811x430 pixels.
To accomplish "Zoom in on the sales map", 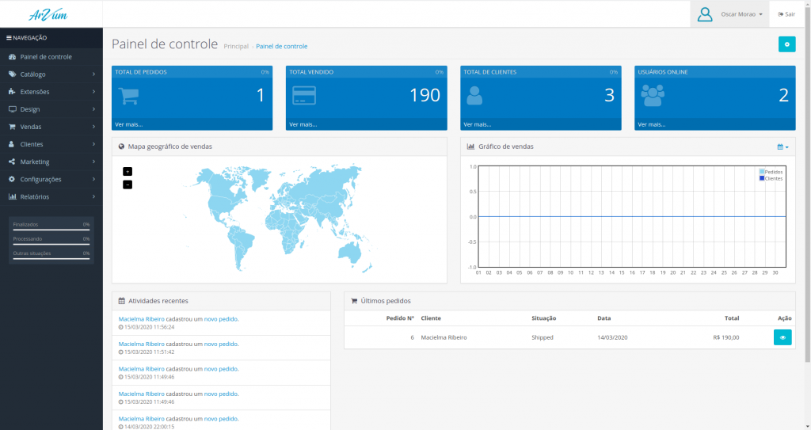I will [128, 172].
